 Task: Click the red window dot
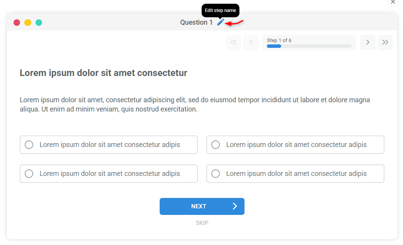tap(17, 22)
